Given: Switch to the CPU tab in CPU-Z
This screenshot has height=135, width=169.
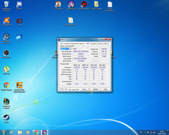Looking at the screenshot, I should pyautogui.click(x=62, y=44).
